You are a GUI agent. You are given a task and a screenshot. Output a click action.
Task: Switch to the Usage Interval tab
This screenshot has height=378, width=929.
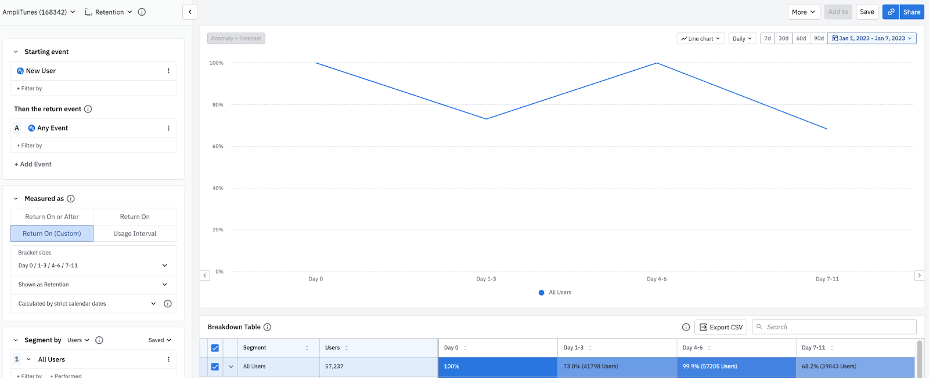coord(135,234)
